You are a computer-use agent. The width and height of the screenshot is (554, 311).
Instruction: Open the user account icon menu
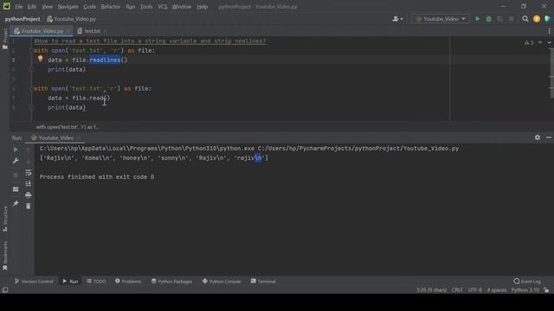pos(397,19)
